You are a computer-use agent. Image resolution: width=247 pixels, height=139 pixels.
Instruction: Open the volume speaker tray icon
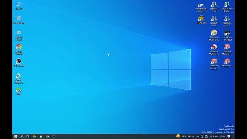(x=210, y=136)
